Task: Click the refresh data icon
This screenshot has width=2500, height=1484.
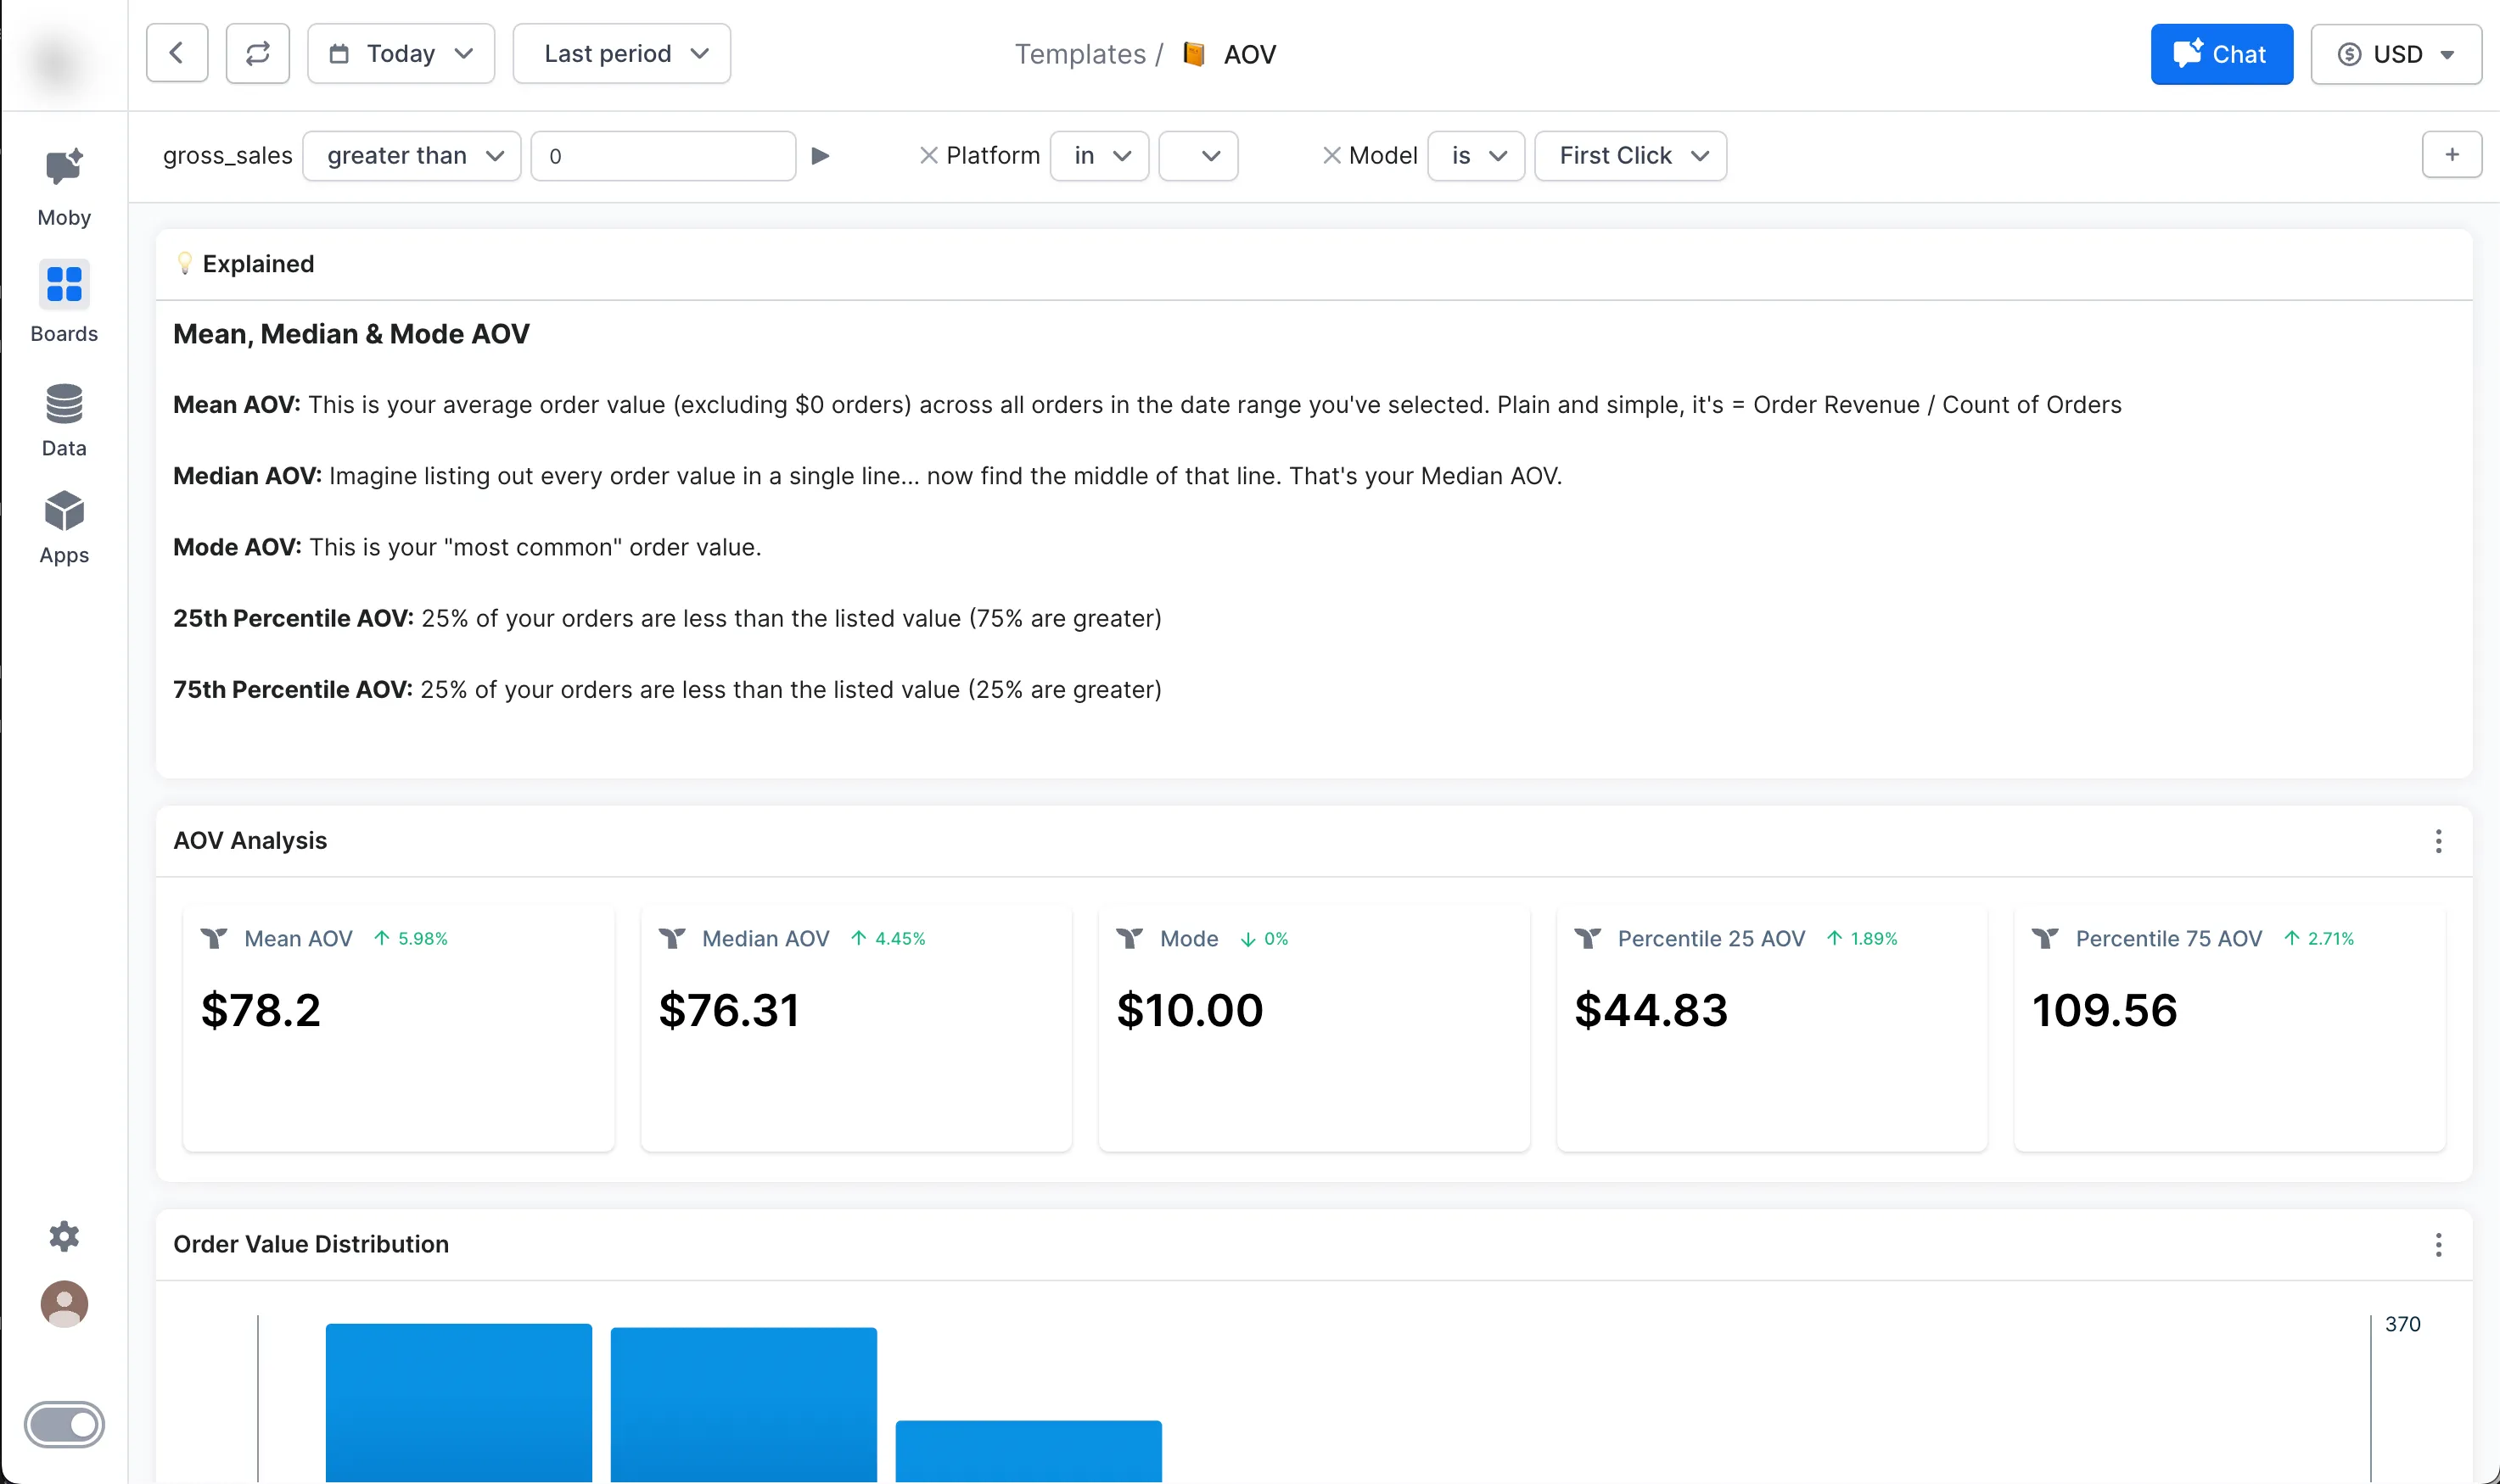Action: point(257,53)
